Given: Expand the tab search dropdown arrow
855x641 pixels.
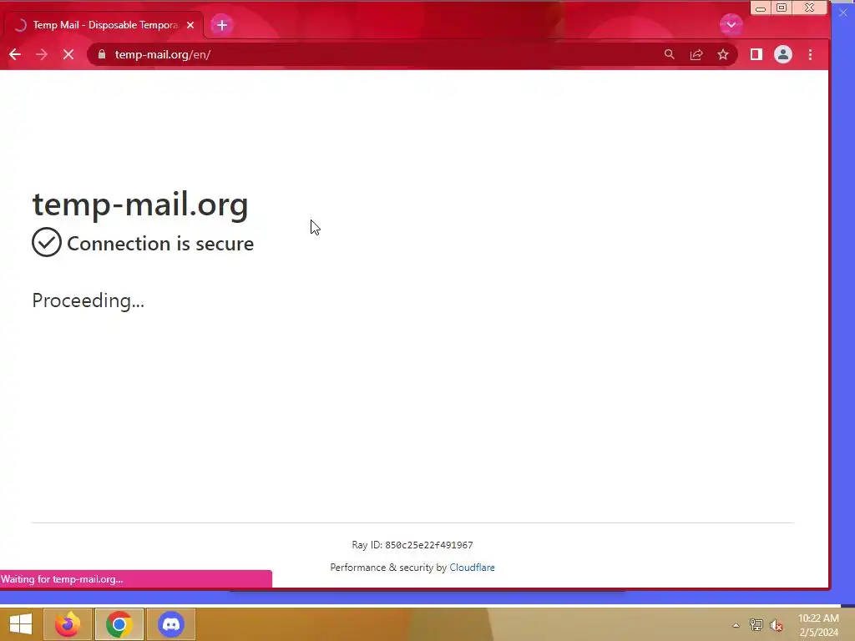Looking at the screenshot, I should (731, 24).
